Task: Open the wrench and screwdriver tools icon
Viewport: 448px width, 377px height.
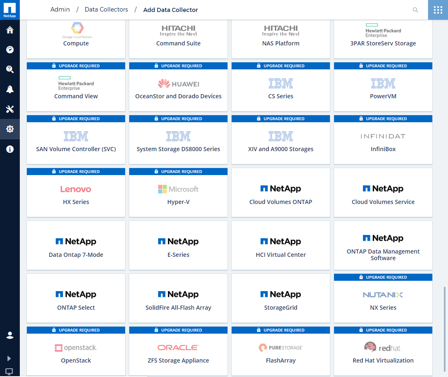Action: pos(10,109)
